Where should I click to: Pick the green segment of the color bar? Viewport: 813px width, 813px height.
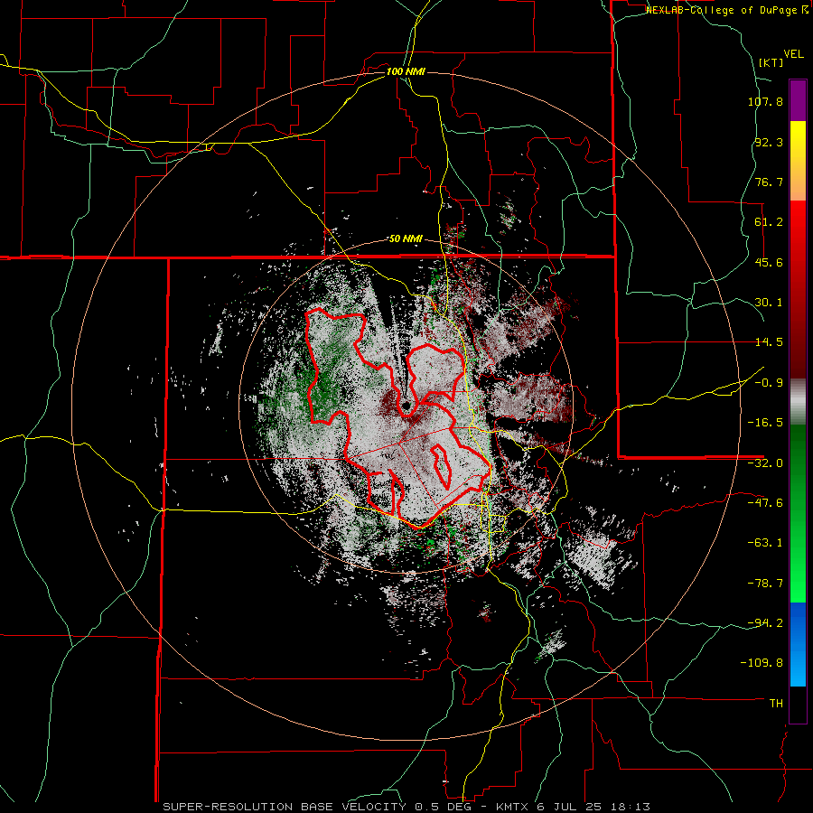click(x=798, y=513)
